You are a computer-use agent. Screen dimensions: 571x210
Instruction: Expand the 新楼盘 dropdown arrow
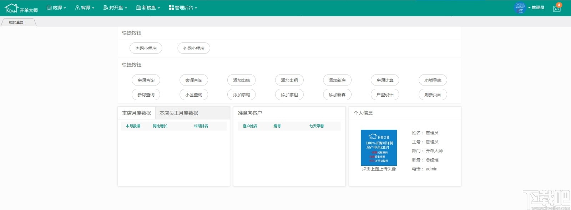click(159, 8)
